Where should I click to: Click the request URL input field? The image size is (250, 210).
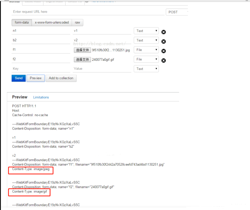pyautogui.click(x=87, y=12)
